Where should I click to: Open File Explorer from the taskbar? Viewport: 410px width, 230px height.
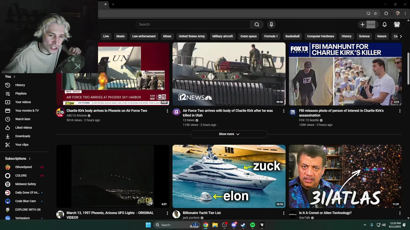pyautogui.click(x=215, y=225)
